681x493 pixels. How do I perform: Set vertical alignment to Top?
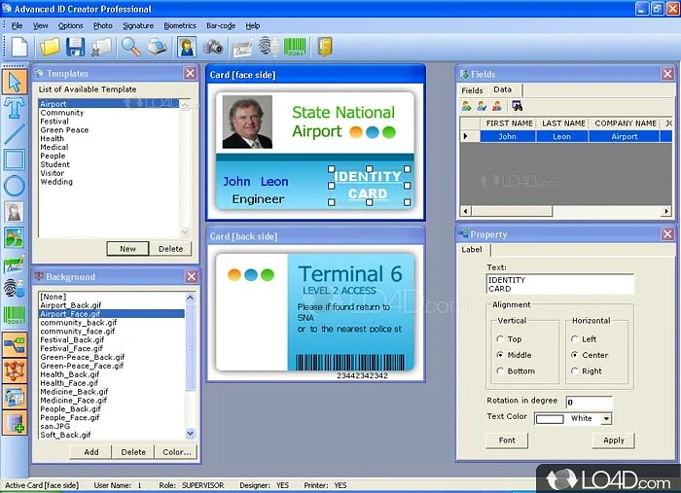pos(500,339)
